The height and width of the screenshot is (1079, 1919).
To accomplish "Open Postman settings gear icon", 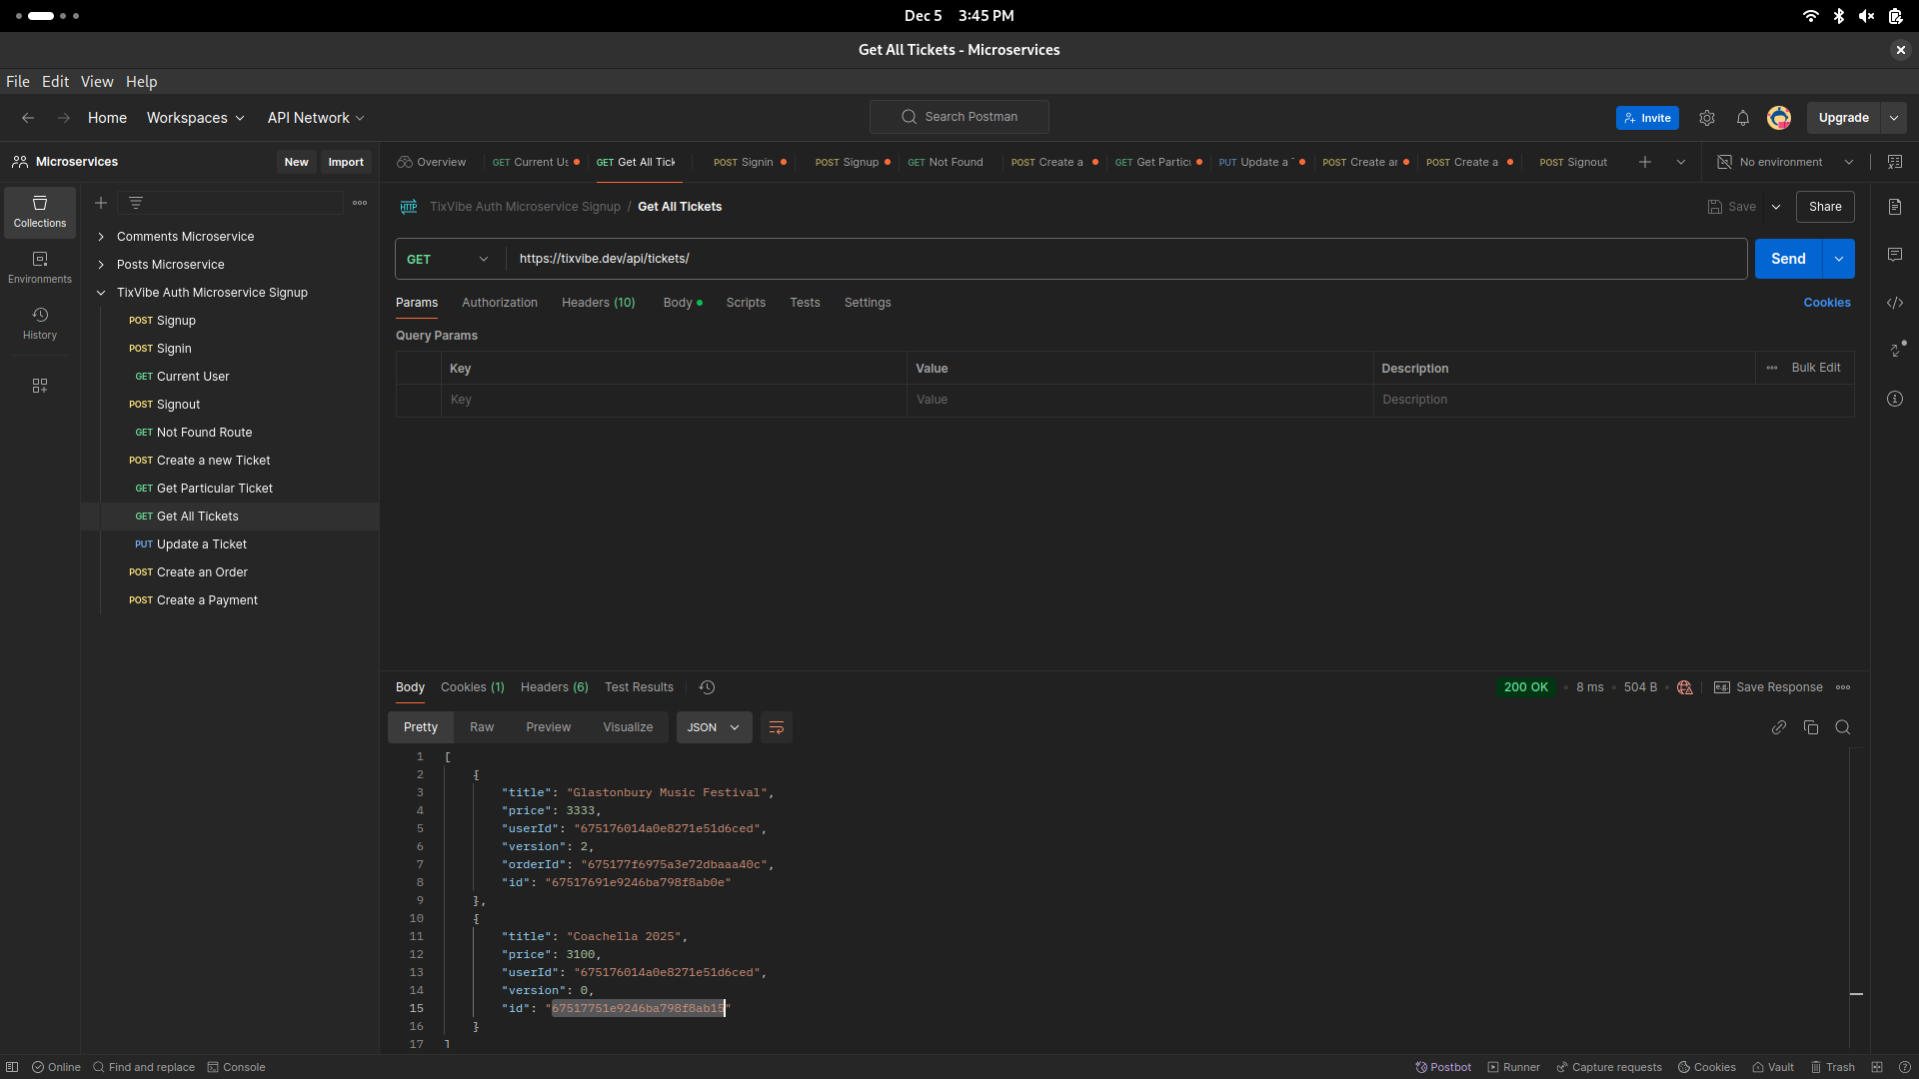I will coord(1707,118).
